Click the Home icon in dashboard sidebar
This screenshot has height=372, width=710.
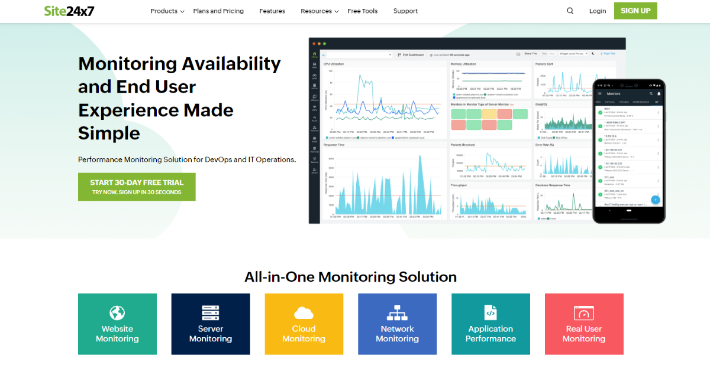[314, 55]
